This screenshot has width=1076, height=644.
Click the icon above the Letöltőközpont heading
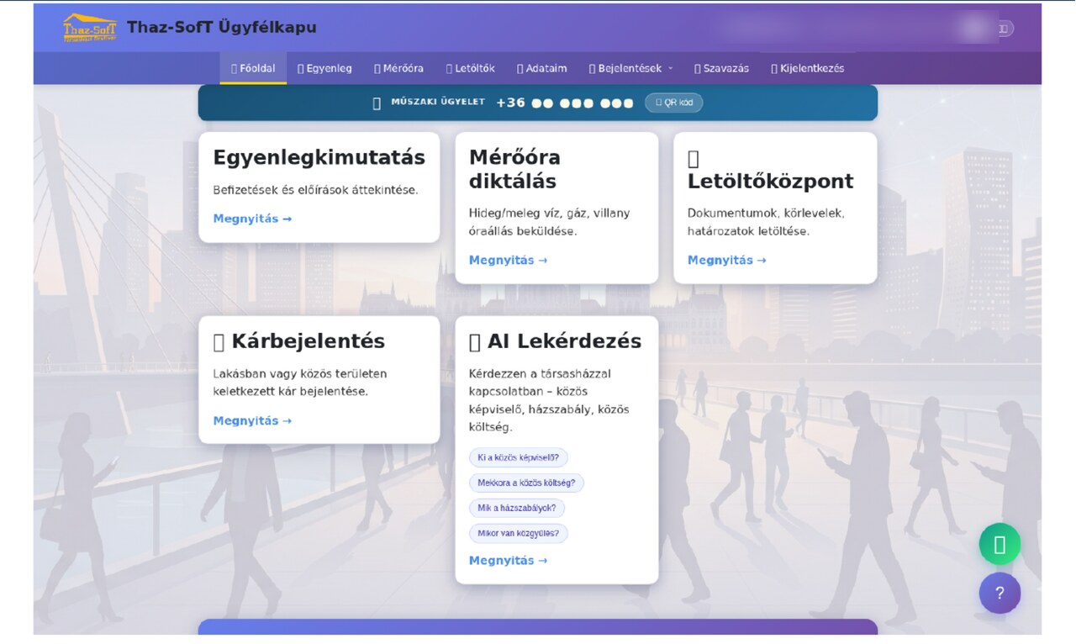click(694, 158)
